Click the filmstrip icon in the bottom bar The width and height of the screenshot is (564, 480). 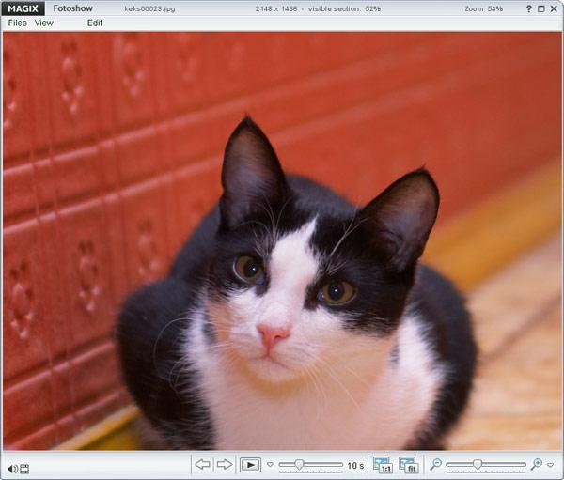click(x=24, y=469)
